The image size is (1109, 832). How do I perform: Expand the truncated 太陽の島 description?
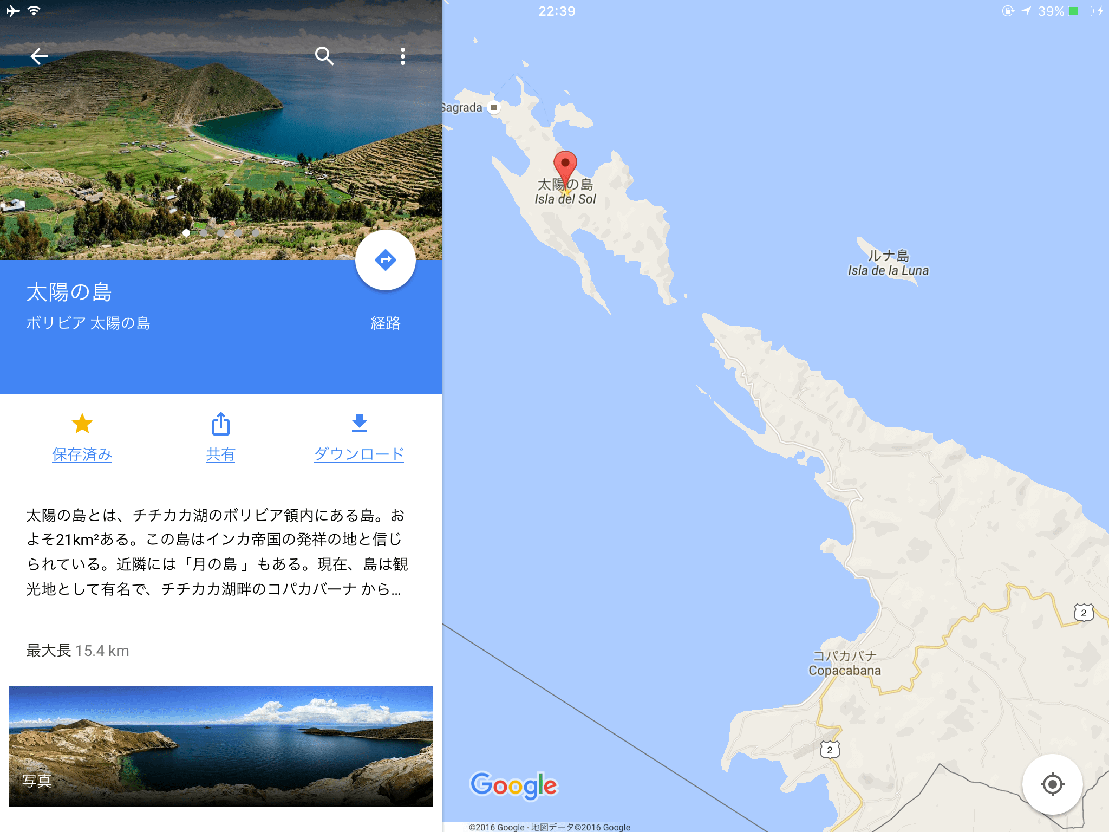pos(217,552)
